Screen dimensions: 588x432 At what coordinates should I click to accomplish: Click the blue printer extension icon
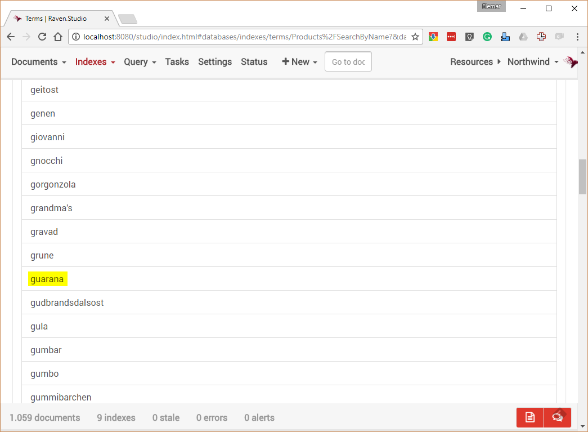tap(505, 37)
